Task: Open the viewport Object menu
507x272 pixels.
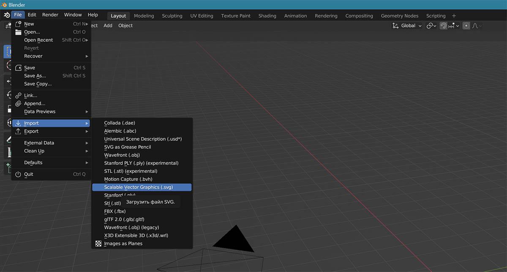Action: [x=125, y=26]
